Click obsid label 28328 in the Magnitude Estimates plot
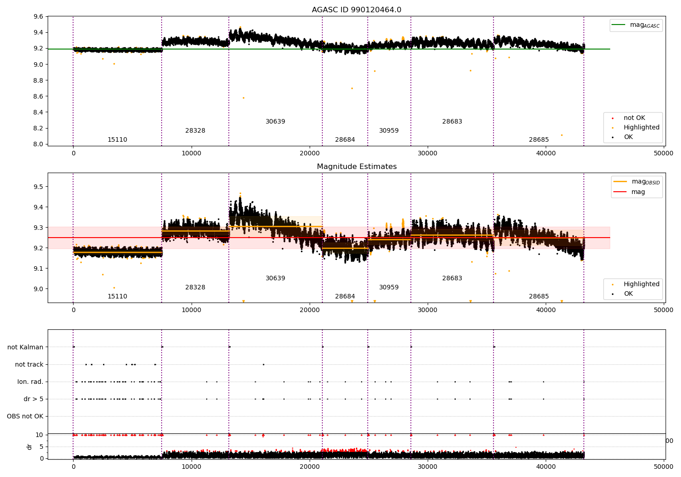The height and width of the screenshot is (477, 681). pyautogui.click(x=195, y=288)
